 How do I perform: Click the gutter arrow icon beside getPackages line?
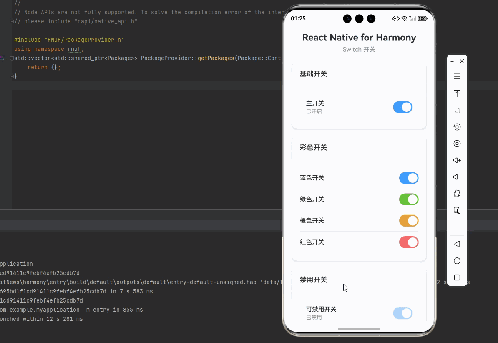pos(2,58)
